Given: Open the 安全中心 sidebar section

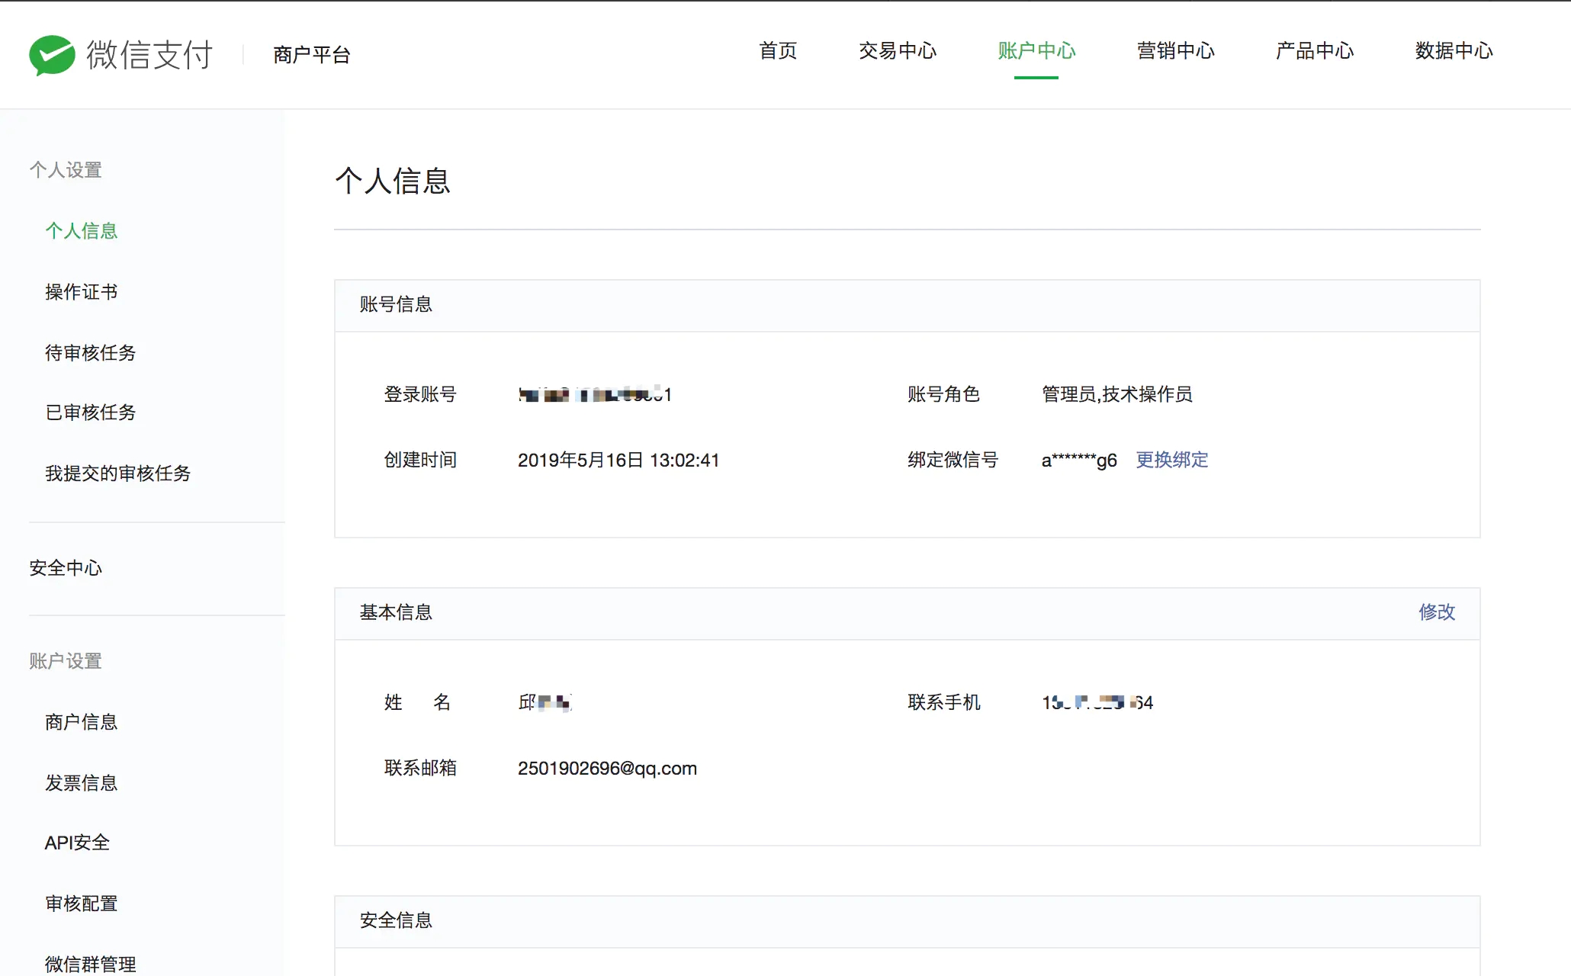Looking at the screenshot, I should pos(66,567).
